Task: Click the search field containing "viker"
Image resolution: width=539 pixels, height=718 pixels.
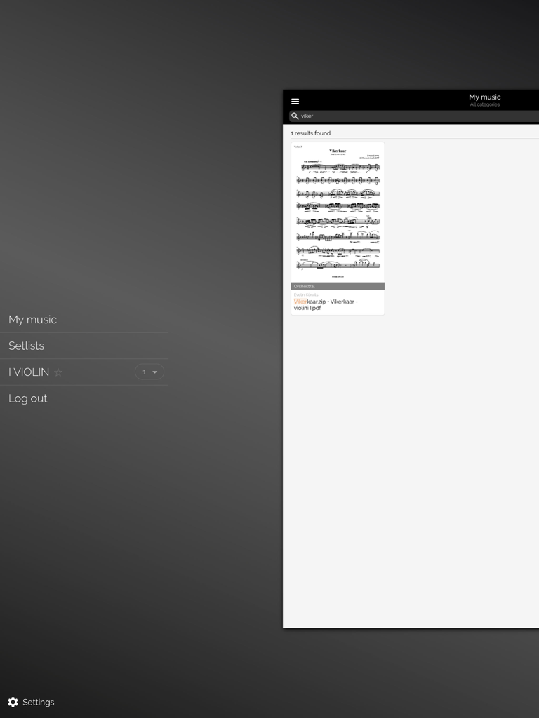Action: tap(414, 116)
